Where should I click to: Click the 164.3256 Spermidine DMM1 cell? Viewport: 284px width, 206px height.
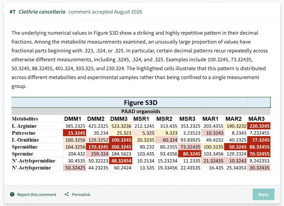click(74, 147)
